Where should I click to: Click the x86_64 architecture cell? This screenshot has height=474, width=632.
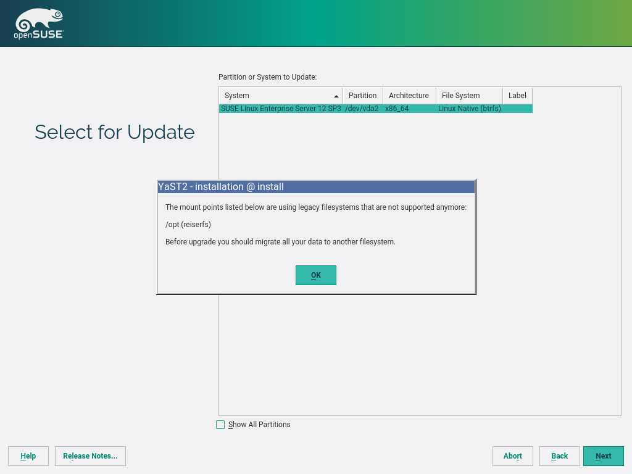397,109
